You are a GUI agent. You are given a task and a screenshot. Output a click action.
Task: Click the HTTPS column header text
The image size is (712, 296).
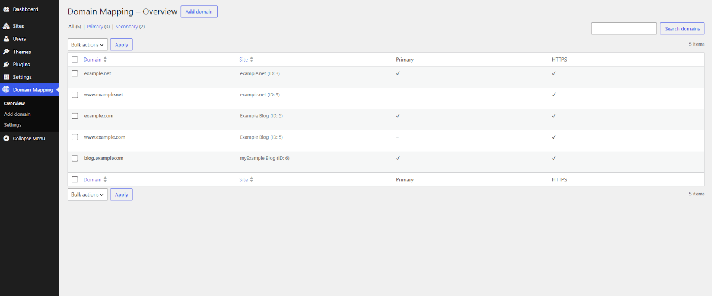click(x=560, y=60)
